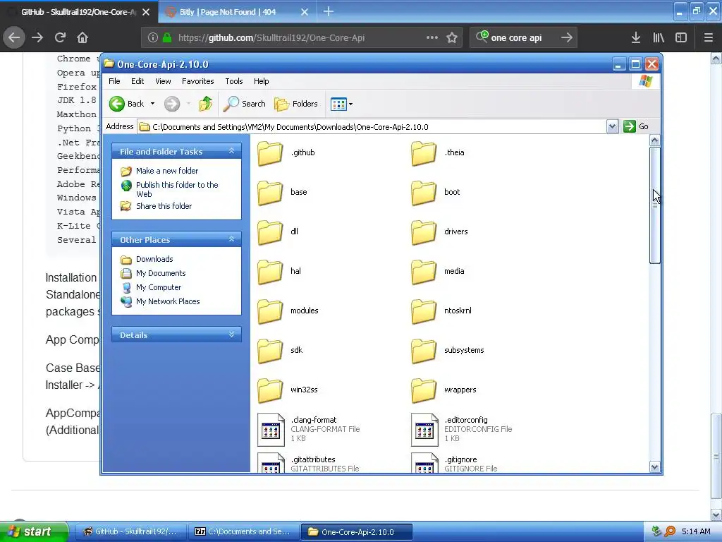722x542 pixels.
Task: Select the drivers folder icon
Action: pos(424,232)
